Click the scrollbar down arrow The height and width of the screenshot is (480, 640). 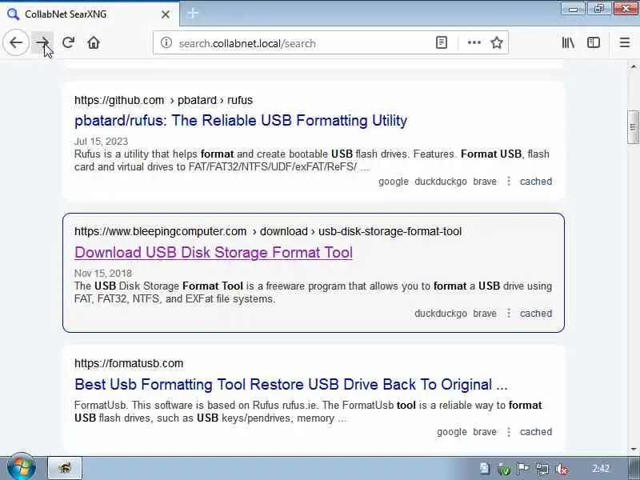633,449
